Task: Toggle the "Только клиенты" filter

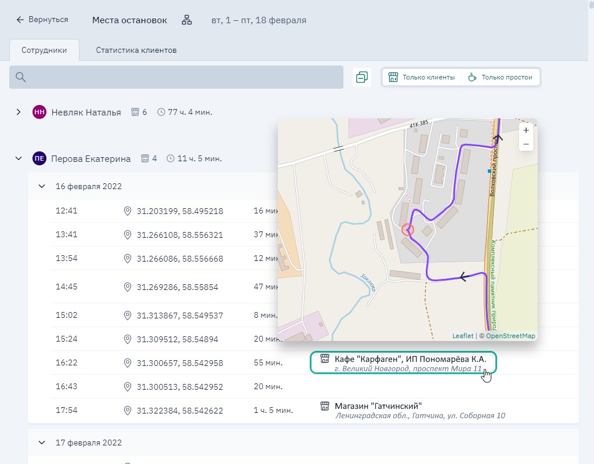Action: pos(421,77)
